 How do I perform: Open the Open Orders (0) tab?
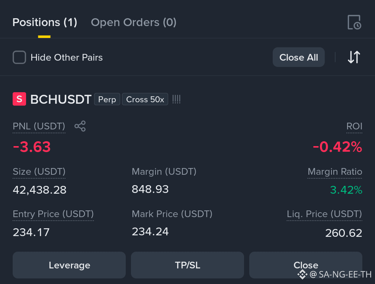134,22
